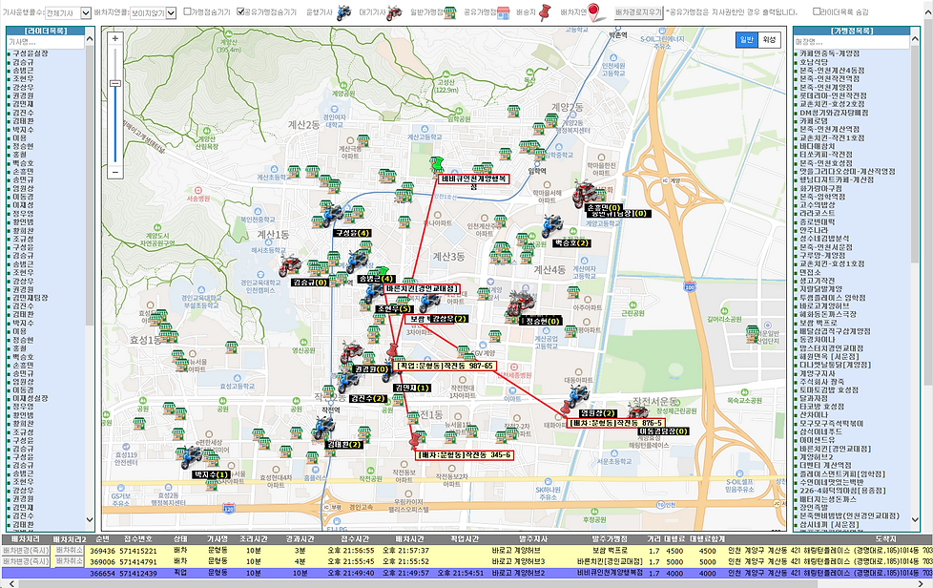
Task: Click the map zoom slider handle
Action: pos(115,83)
